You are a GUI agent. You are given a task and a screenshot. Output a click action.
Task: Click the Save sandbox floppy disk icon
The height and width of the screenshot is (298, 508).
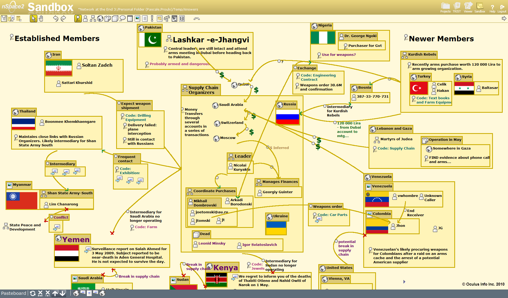tap(4, 19)
